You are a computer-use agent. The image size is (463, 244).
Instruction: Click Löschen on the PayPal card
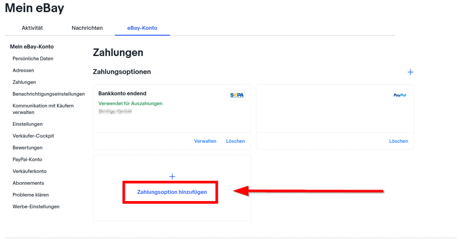(398, 141)
